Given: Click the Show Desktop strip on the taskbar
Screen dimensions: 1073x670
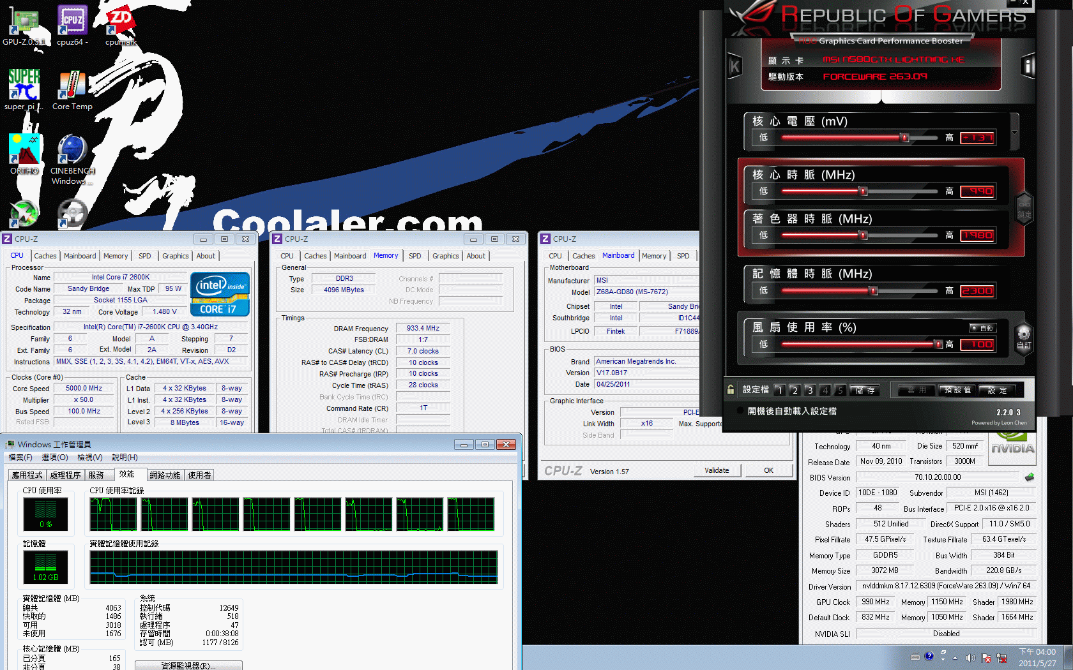Looking at the screenshot, I should 1069,658.
